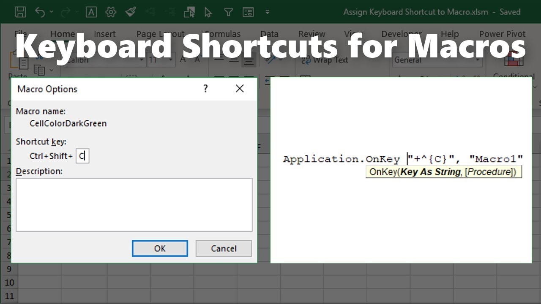The height and width of the screenshot is (304, 541).
Task: Go to the Help ribbon tab
Action: coord(450,34)
